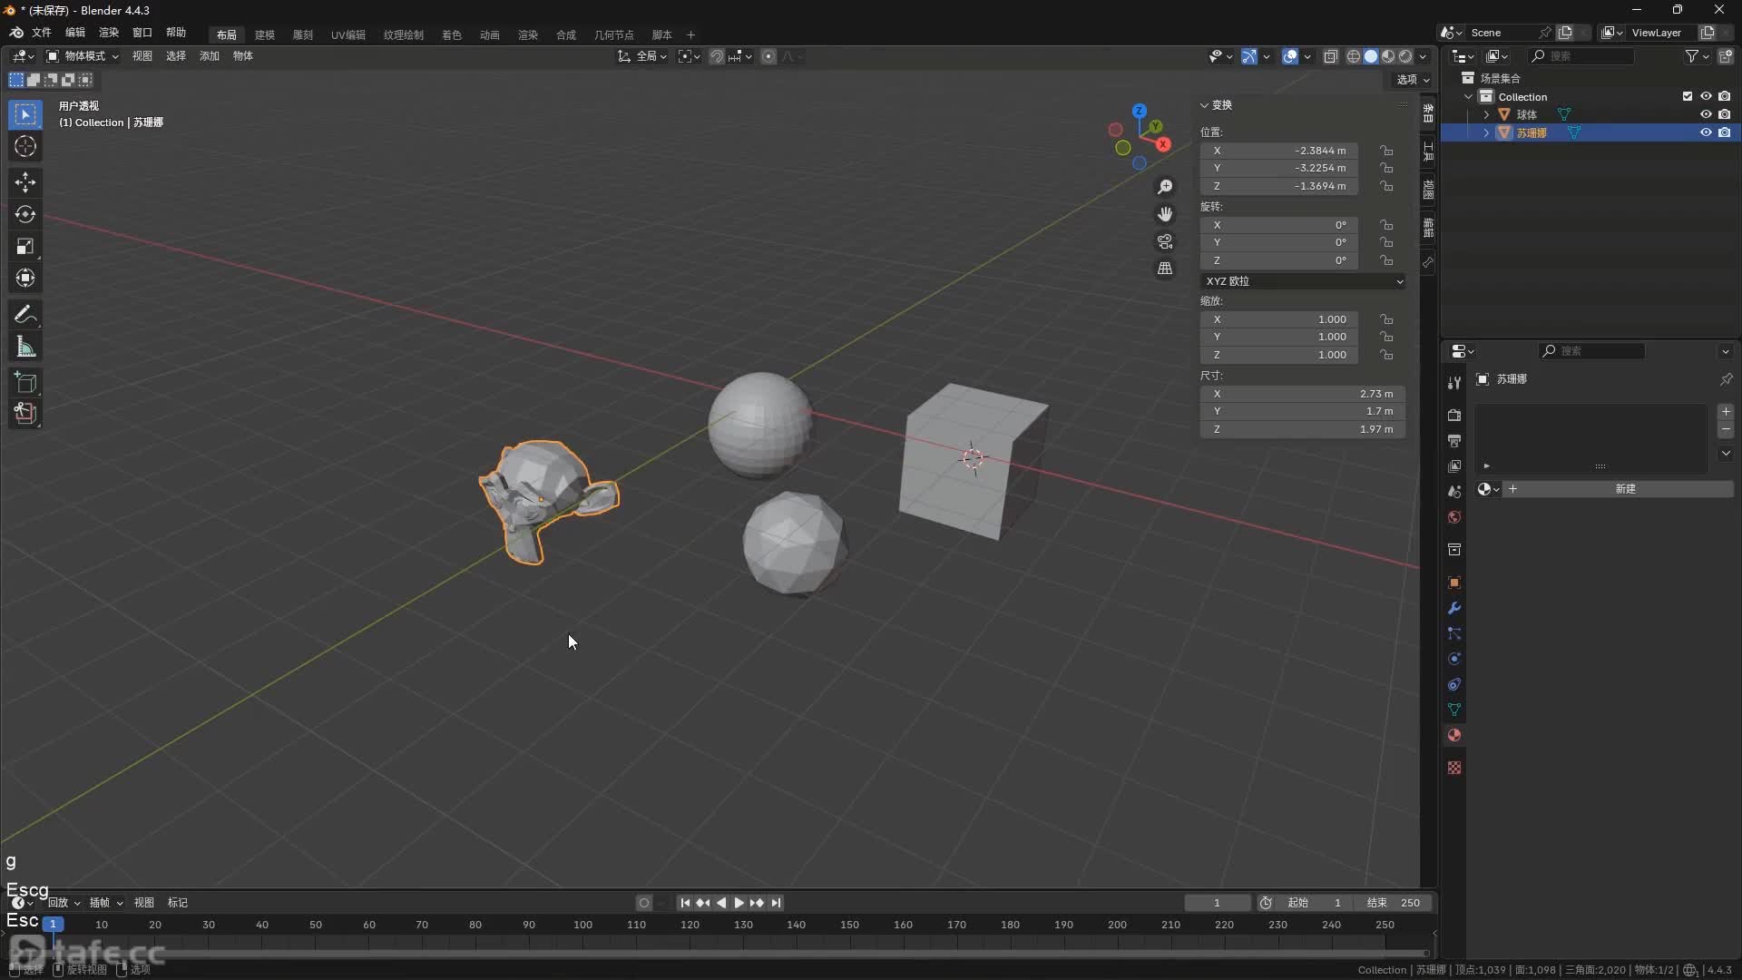Choose the Add Cube tool

(25, 382)
